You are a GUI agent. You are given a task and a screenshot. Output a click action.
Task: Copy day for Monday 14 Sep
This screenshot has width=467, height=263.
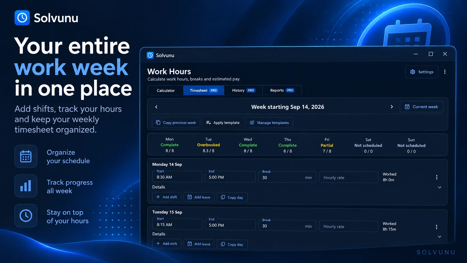pos(232,197)
